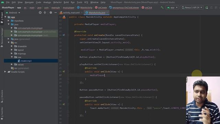The width and height of the screenshot is (220, 124).
Task: Open the Android project view dropdown
Action: (13, 13)
